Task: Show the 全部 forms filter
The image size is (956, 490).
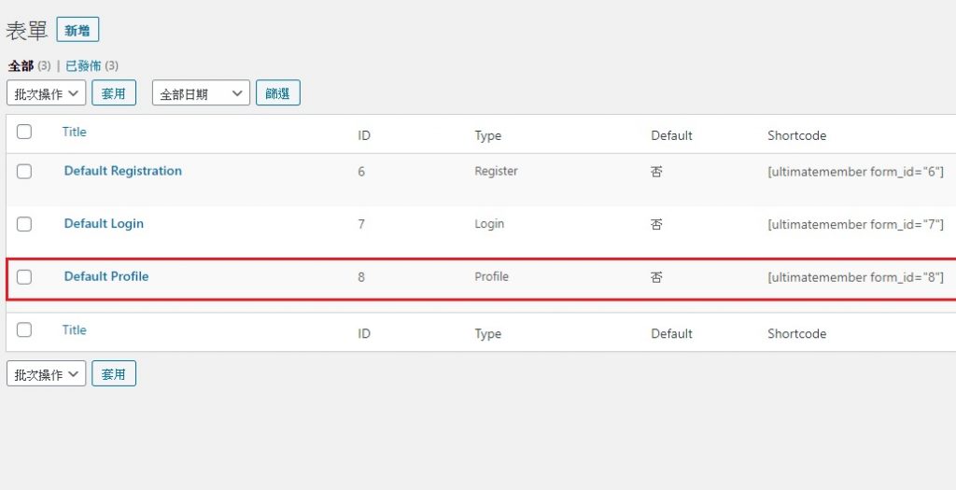Action: click(21, 65)
